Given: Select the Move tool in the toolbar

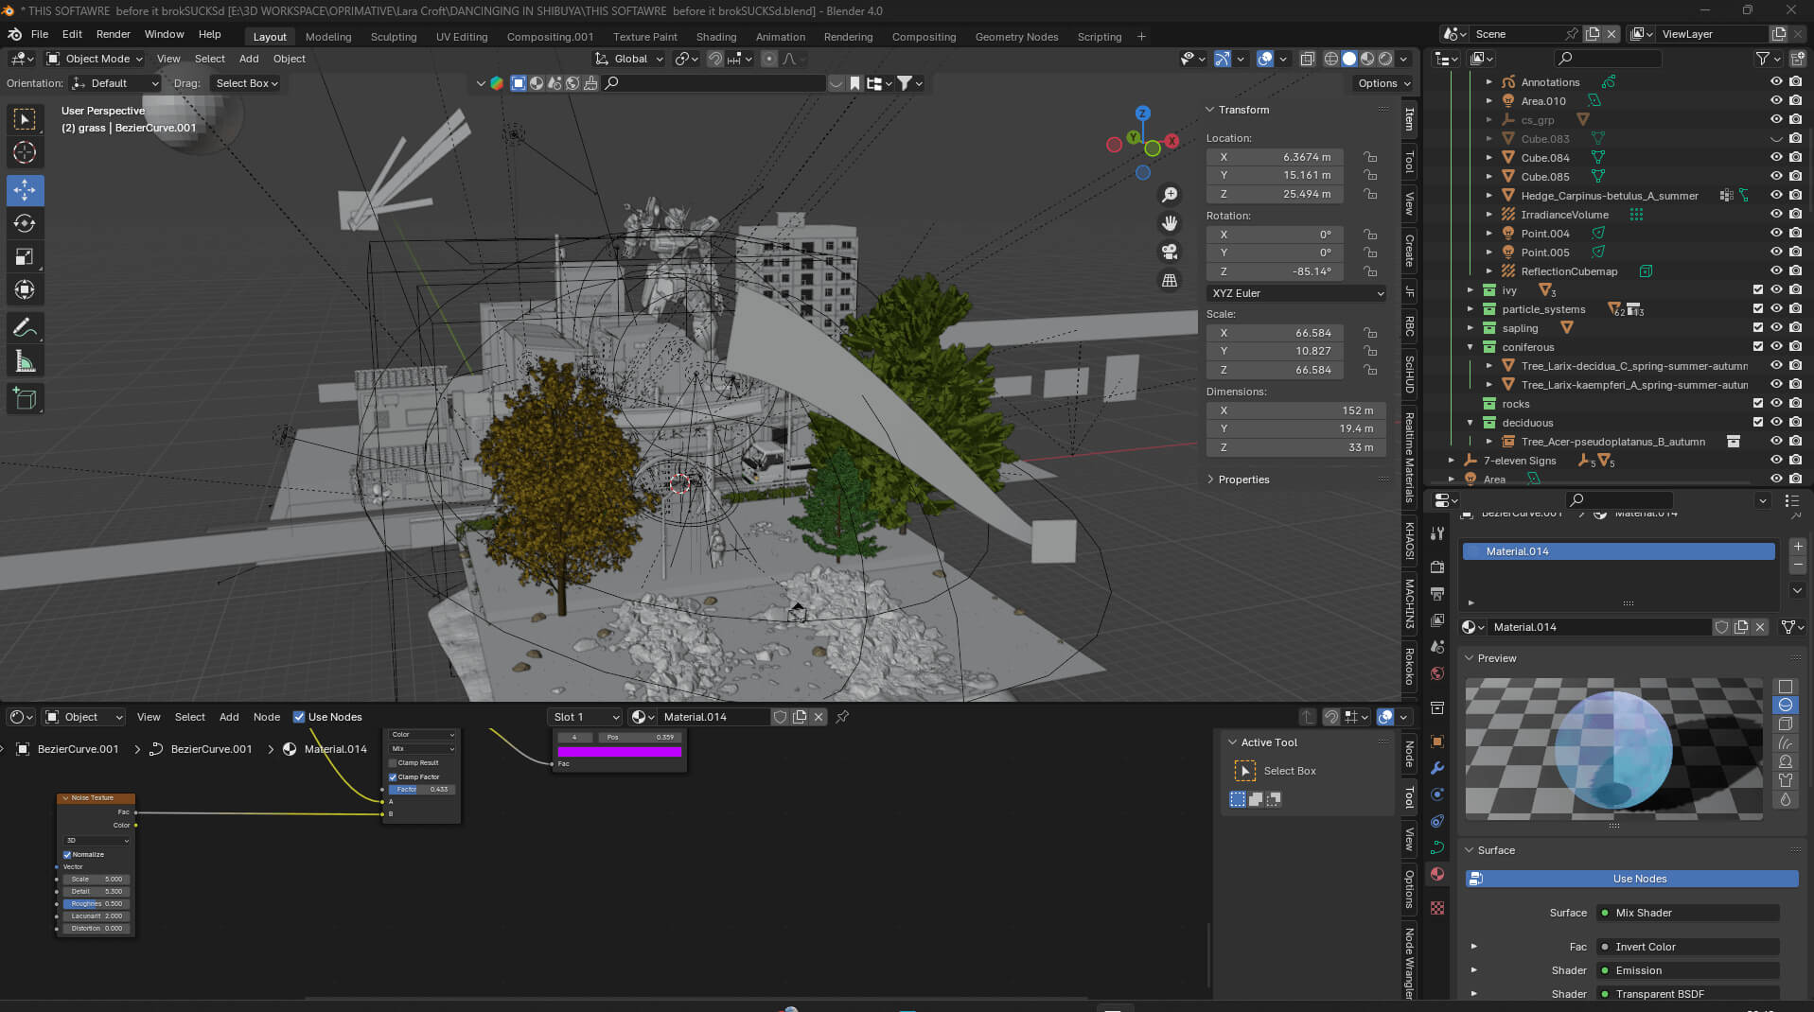Looking at the screenshot, I should (25, 190).
